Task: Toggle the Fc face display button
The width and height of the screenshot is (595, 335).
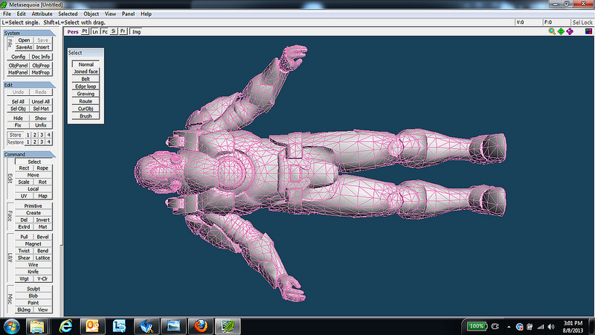Action: pos(105,31)
